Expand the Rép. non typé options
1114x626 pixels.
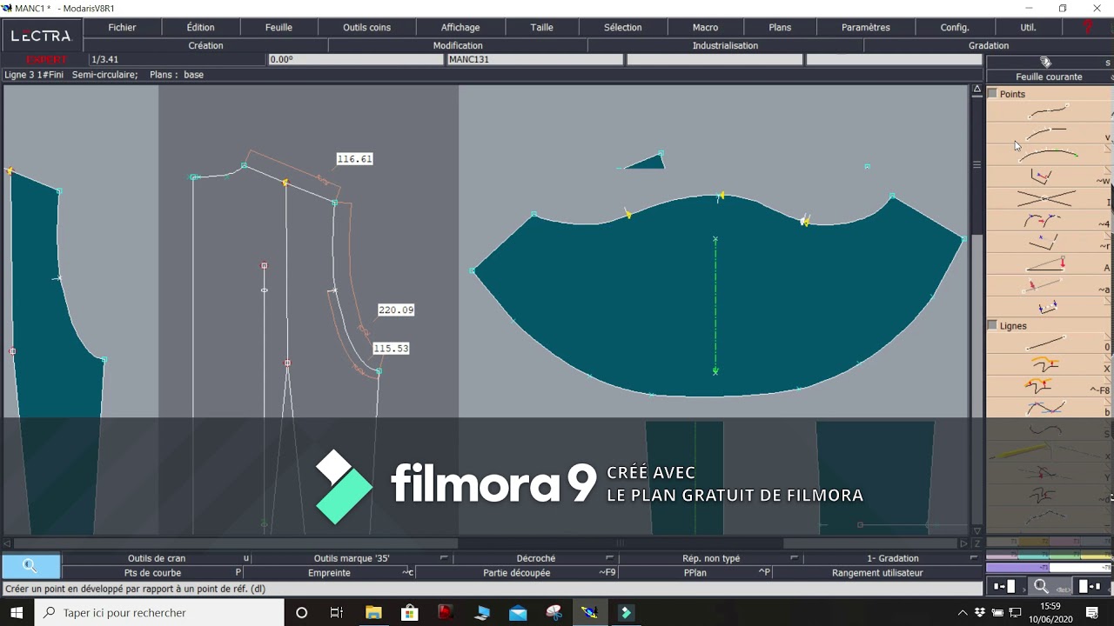pos(794,558)
